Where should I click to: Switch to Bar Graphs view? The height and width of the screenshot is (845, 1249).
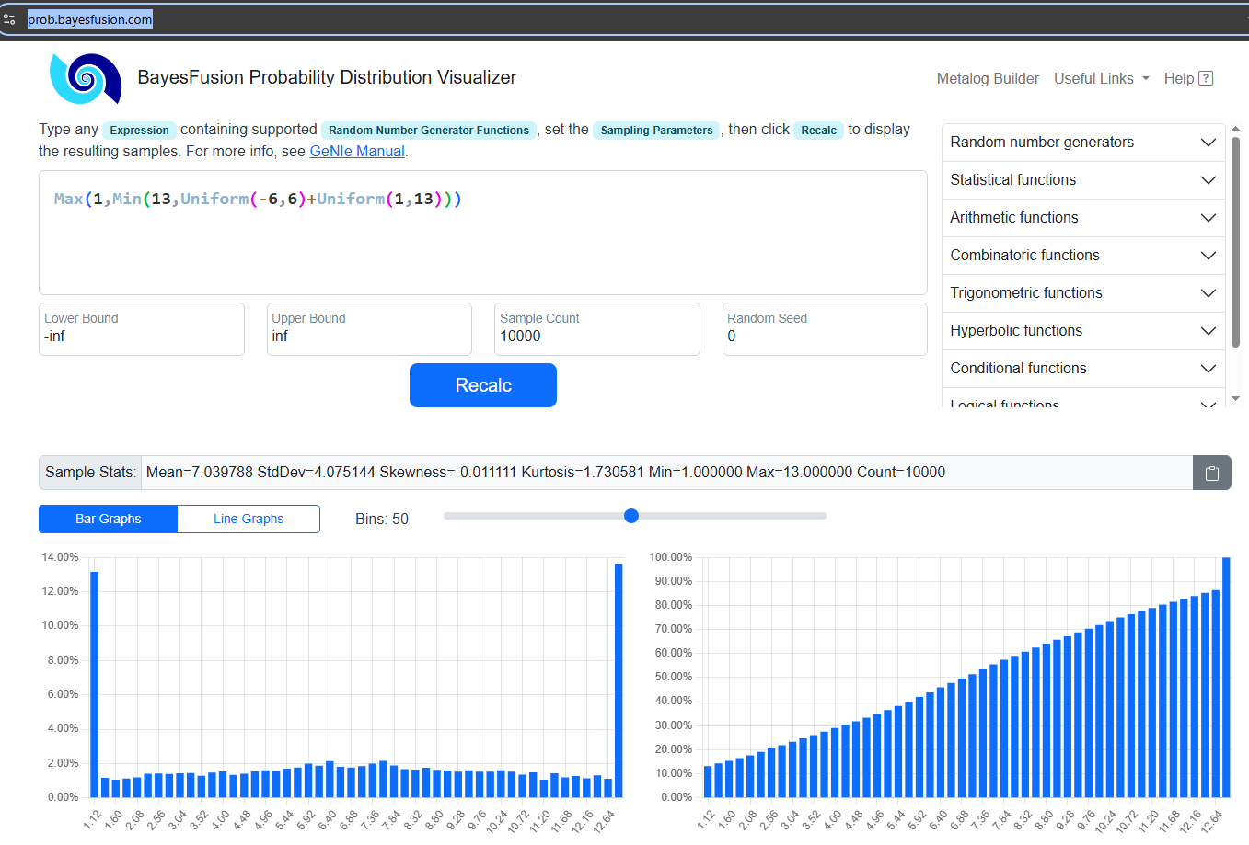pos(108,519)
